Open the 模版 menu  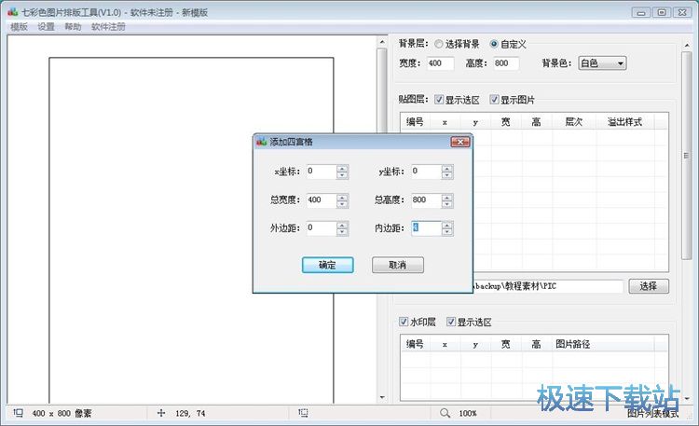(x=20, y=27)
